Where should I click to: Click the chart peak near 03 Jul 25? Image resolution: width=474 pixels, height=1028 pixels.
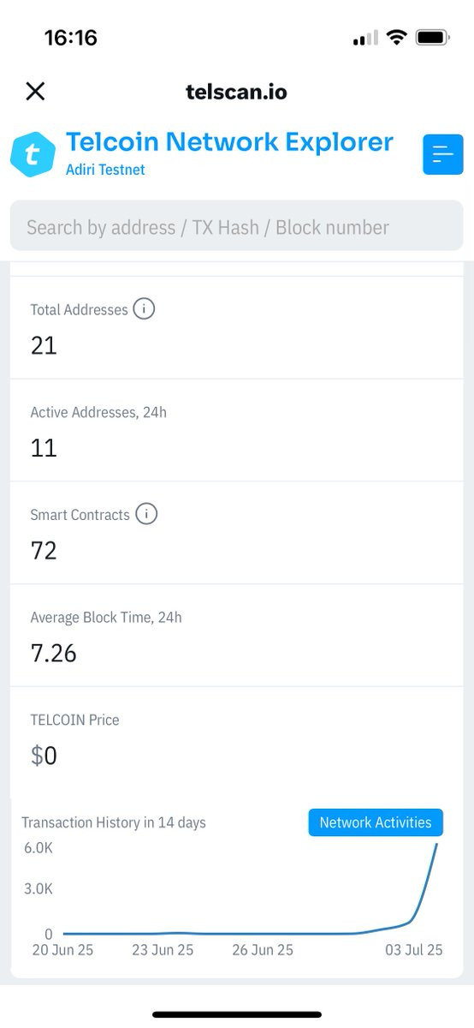click(x=437, y=846)
